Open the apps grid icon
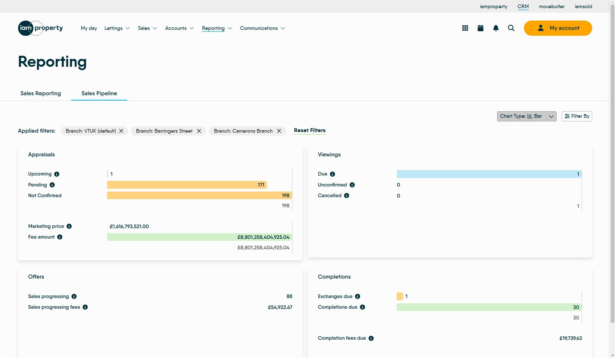 pyautogui.click(x=465, y=28)
